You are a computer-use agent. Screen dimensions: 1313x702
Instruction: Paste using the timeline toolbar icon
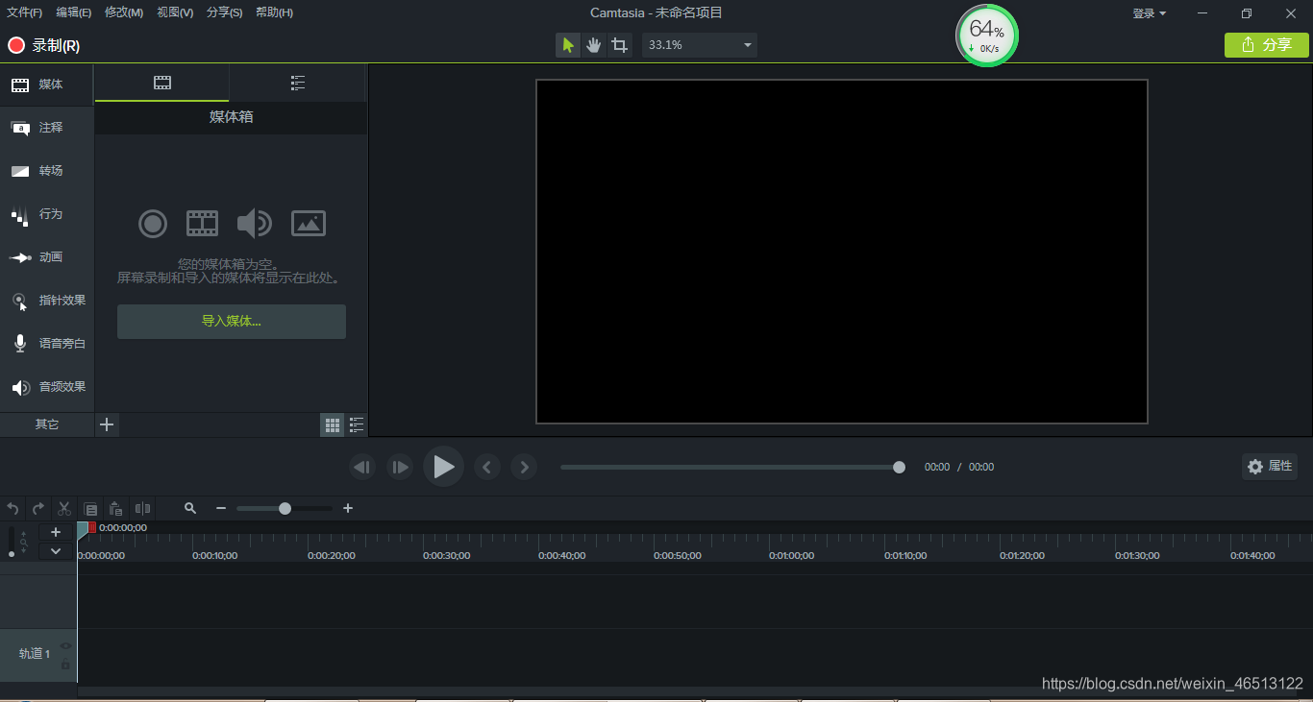pos(115,509)
